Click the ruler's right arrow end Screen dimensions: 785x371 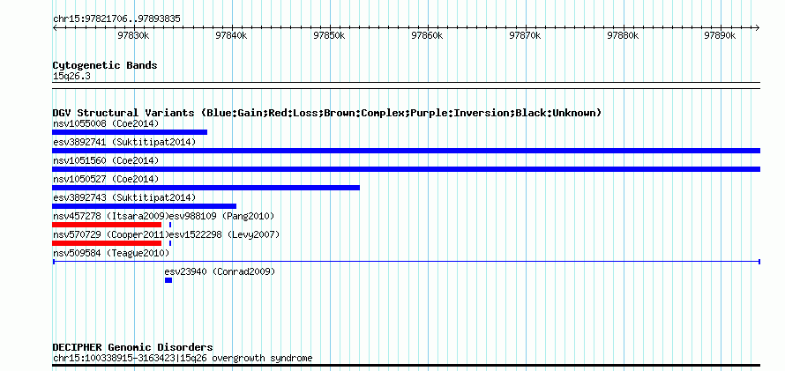[758, 28]
